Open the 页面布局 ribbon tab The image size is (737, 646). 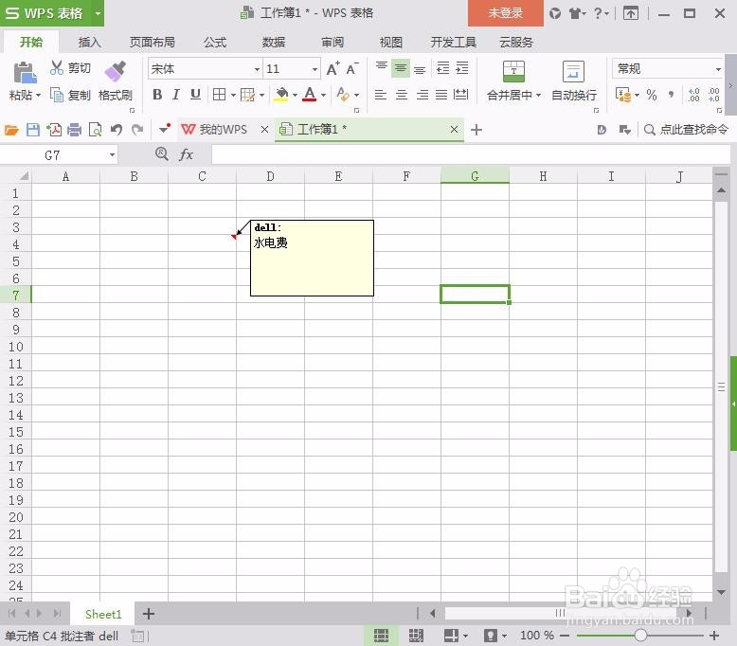point(153,43)
